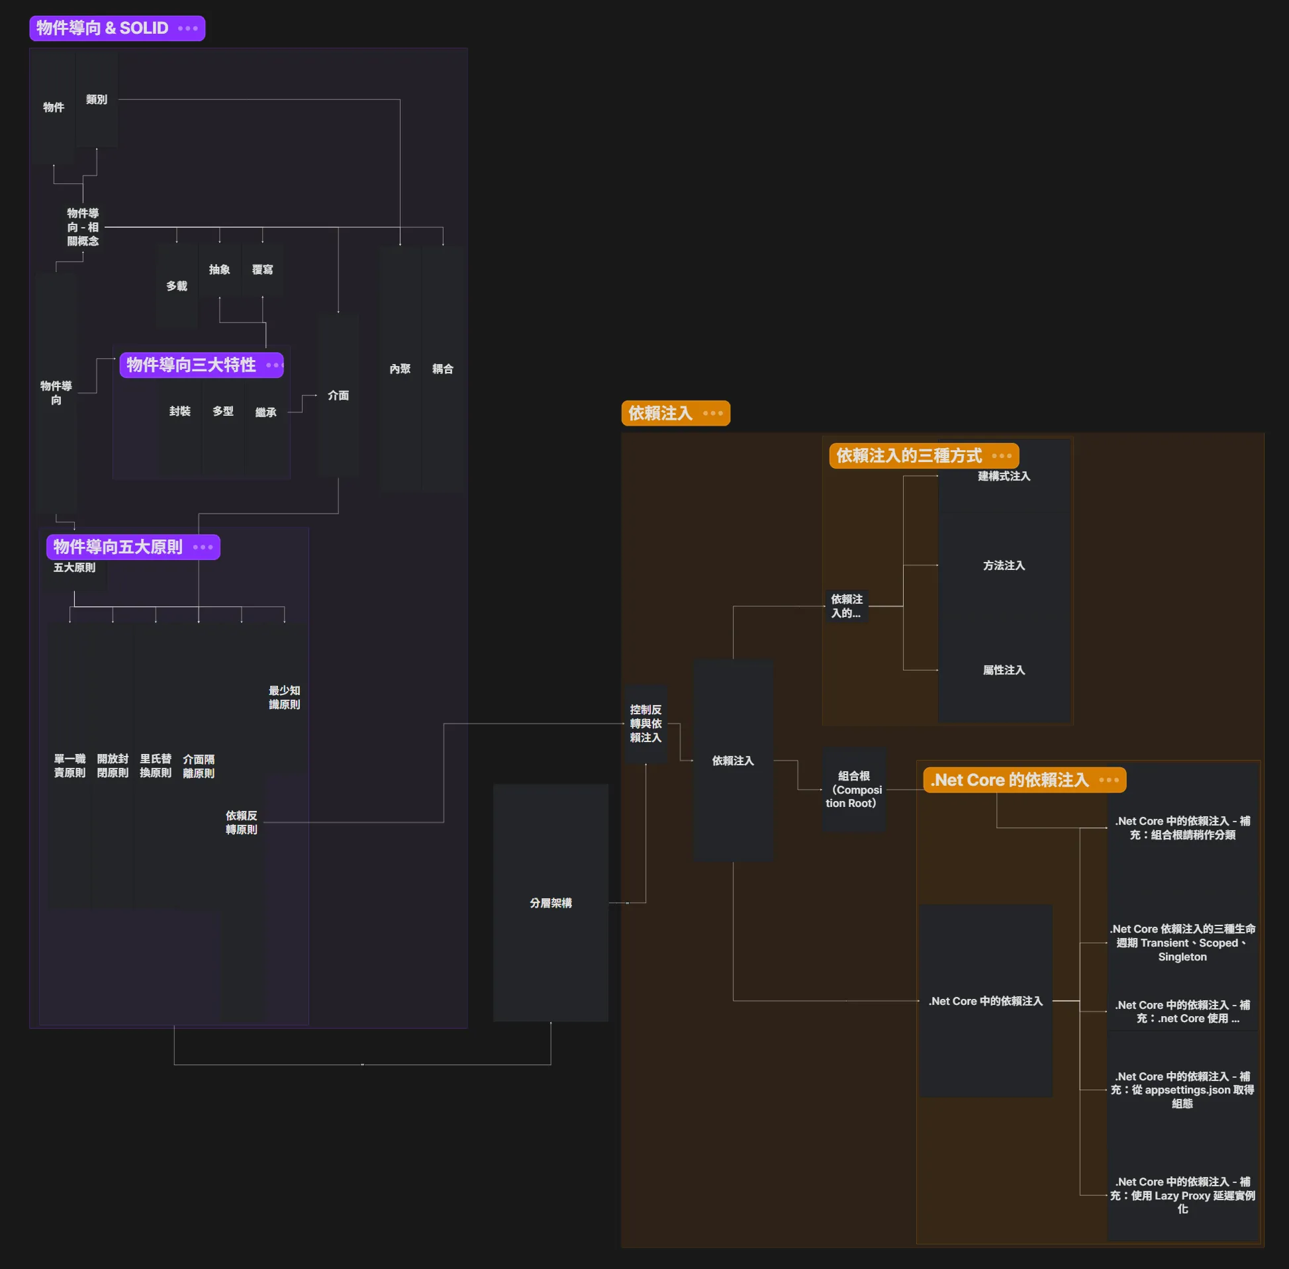Select the 建構式注入 card
This screenshot has width=1289, height=1269.
coord(1004,476)
